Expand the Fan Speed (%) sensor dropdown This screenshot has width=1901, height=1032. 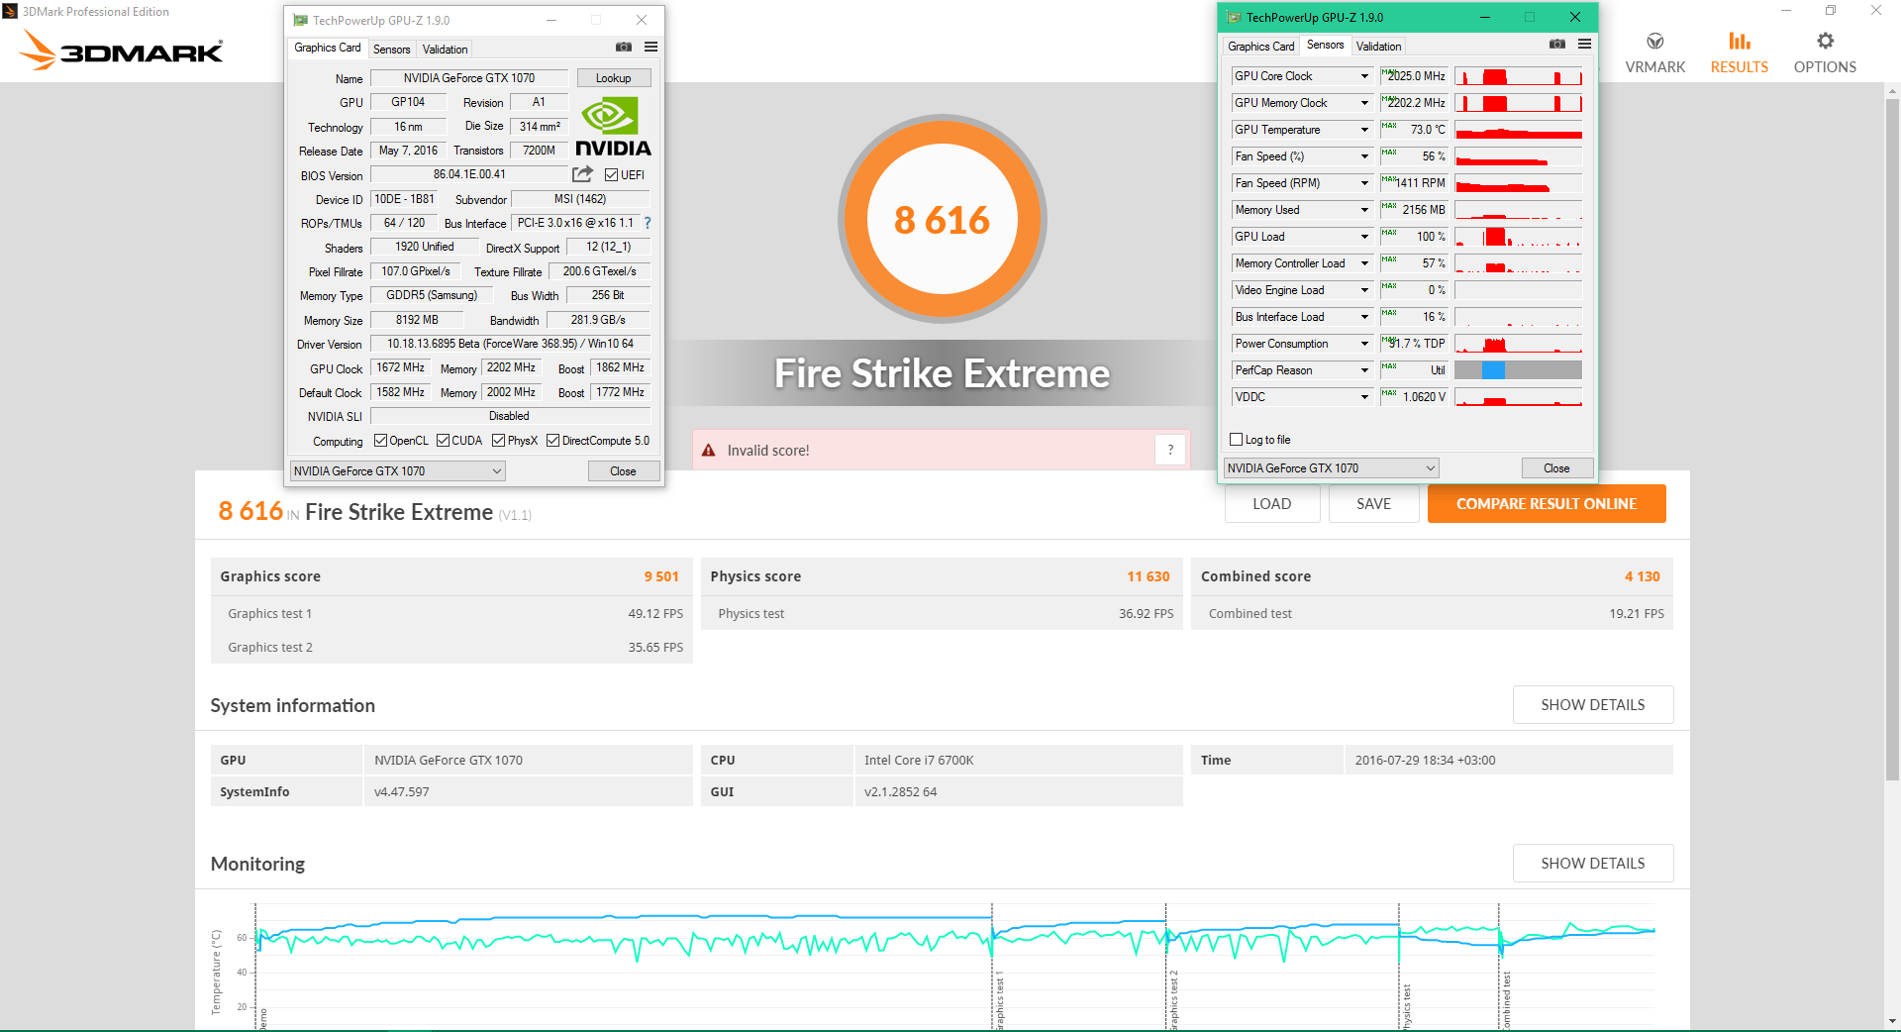pyautogui.click(x=1364, y=156)
